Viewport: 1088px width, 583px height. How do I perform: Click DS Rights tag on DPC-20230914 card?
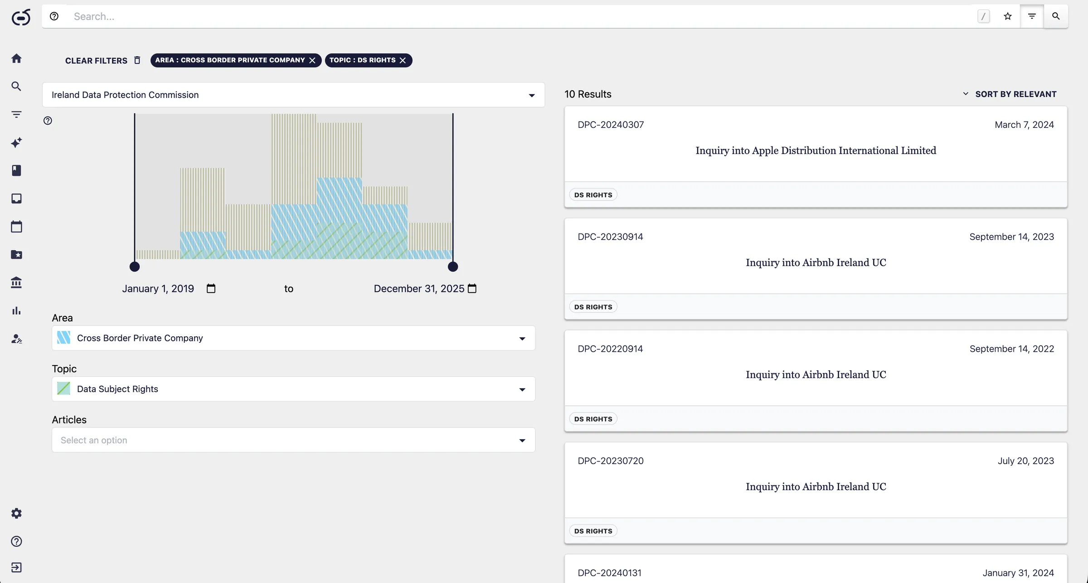pyautogui.click(x=593, y=307)
